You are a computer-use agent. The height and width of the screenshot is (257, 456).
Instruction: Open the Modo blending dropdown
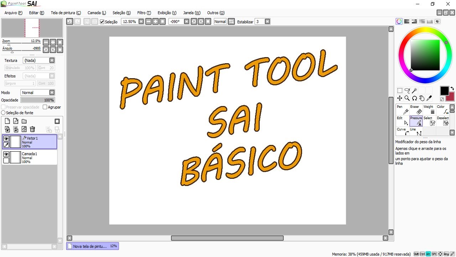click(52, 92)
